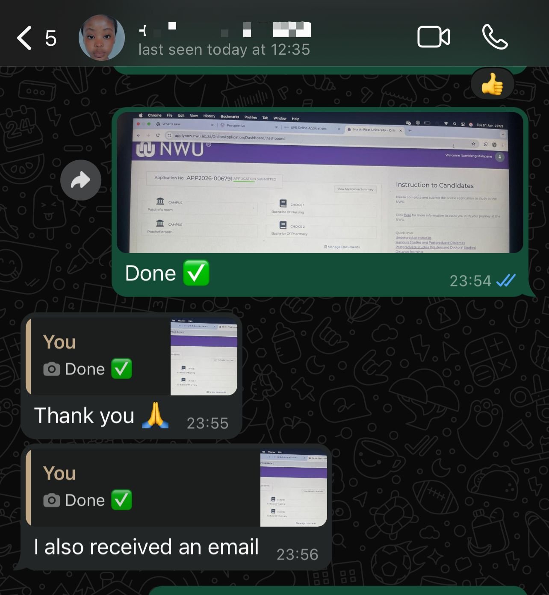Open the NWU application screenshot image

click(x=320, y=183)
